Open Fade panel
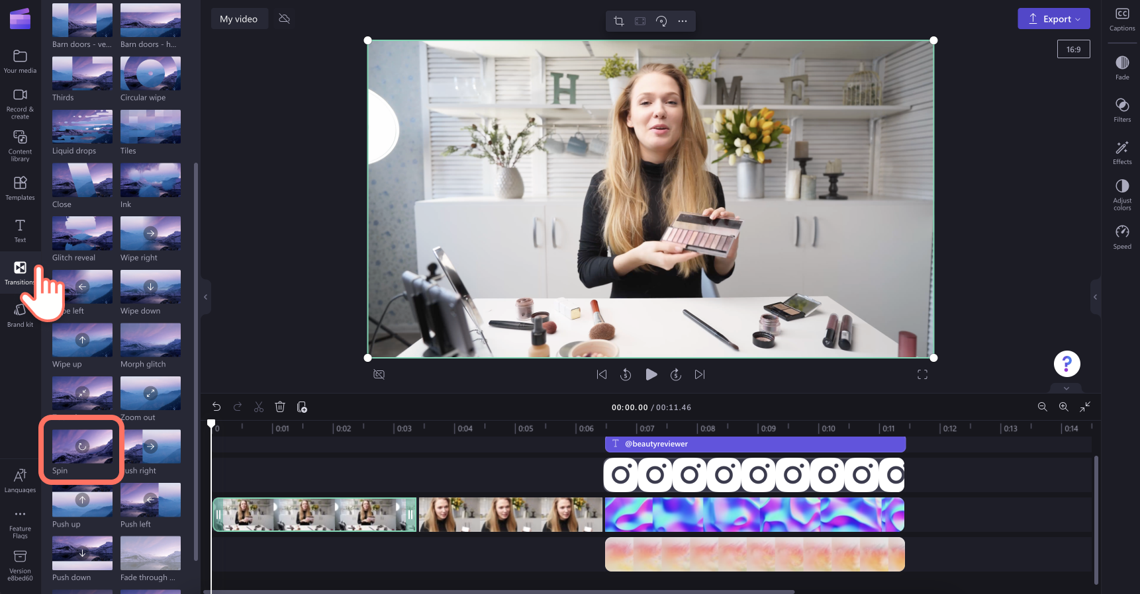The image size is (1140, 594). pos(1122,67)
